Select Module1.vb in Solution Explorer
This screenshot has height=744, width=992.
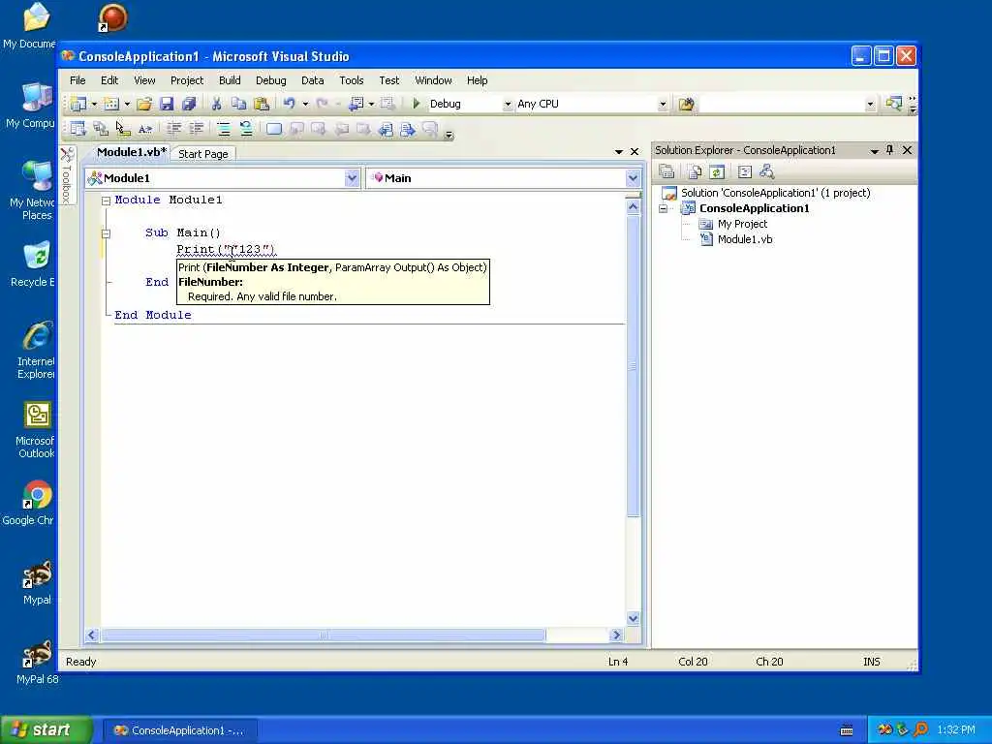(745, 239)
